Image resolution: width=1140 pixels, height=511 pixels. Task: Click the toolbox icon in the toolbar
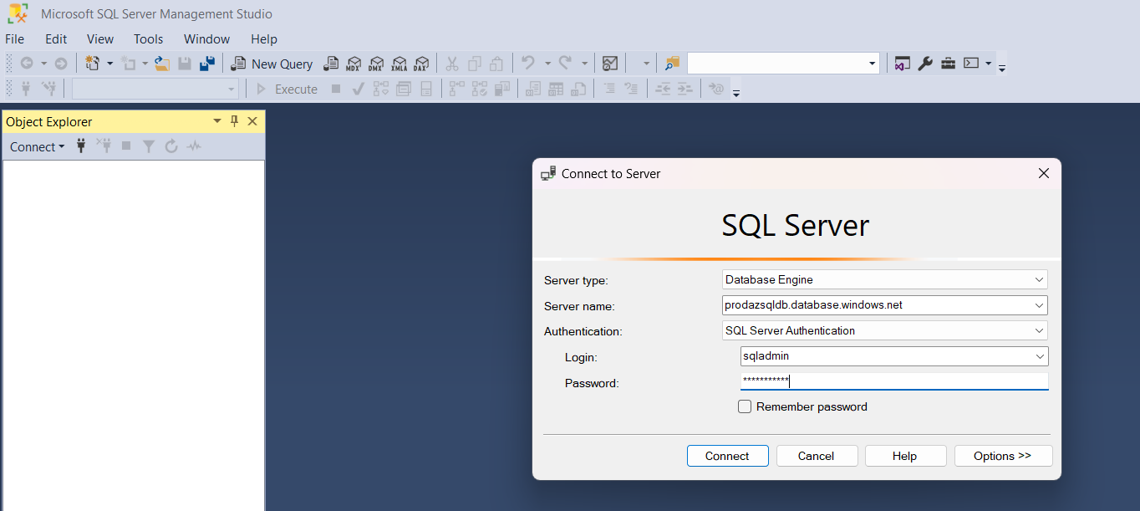click(948, 64)
